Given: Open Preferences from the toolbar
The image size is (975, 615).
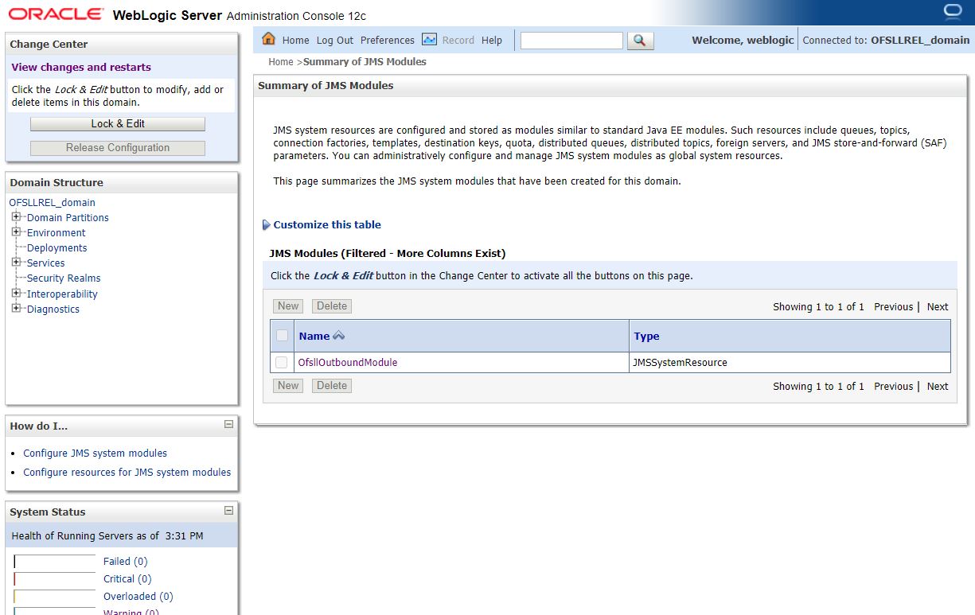Looking at the screenshot, I should click(387, 41).
